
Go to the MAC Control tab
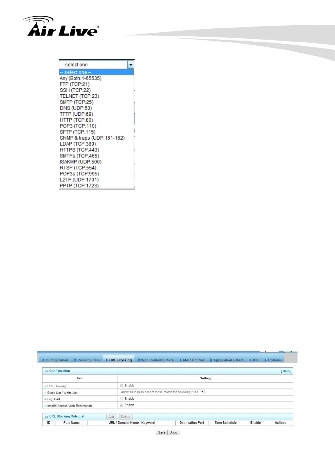193,360
